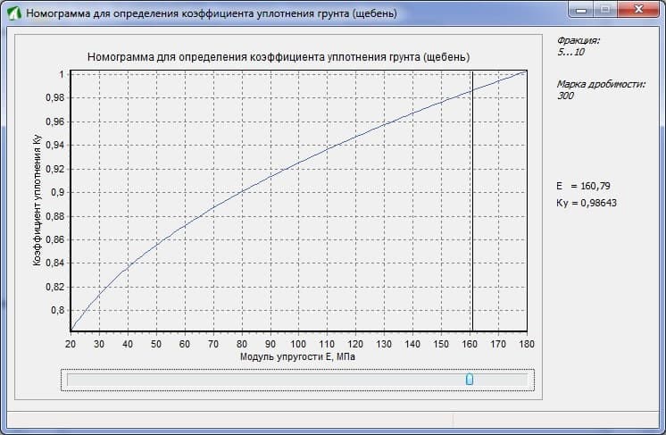Click the 100 tick on the x-axis
The height and width of the screenshot is (435, 666).
[298, 344]
